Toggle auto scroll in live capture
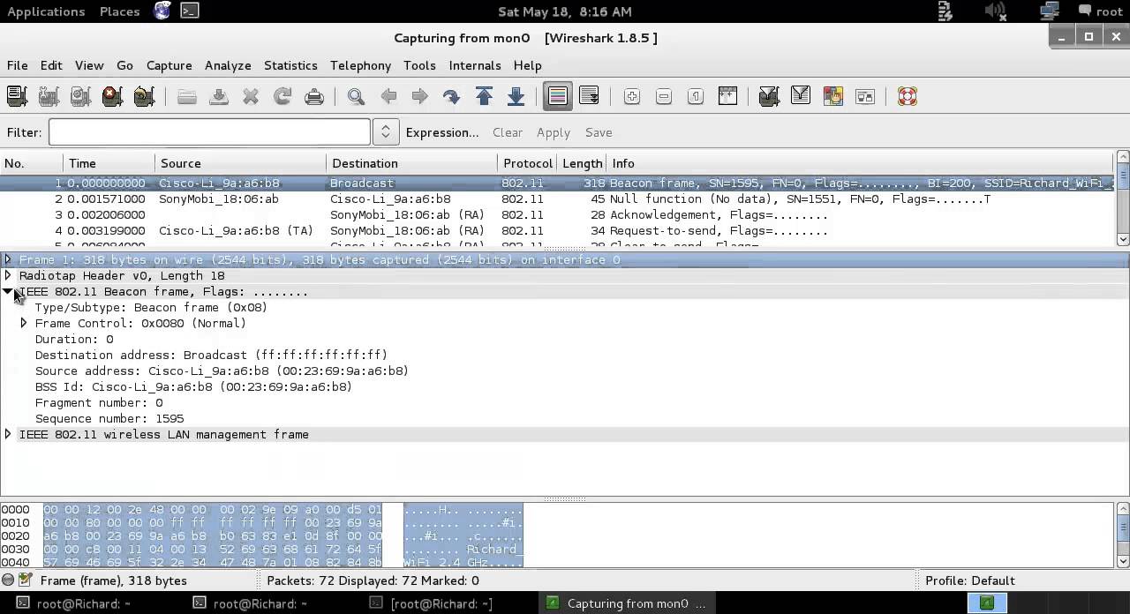Screen dimensions: 1130x614 coord(589,96)
